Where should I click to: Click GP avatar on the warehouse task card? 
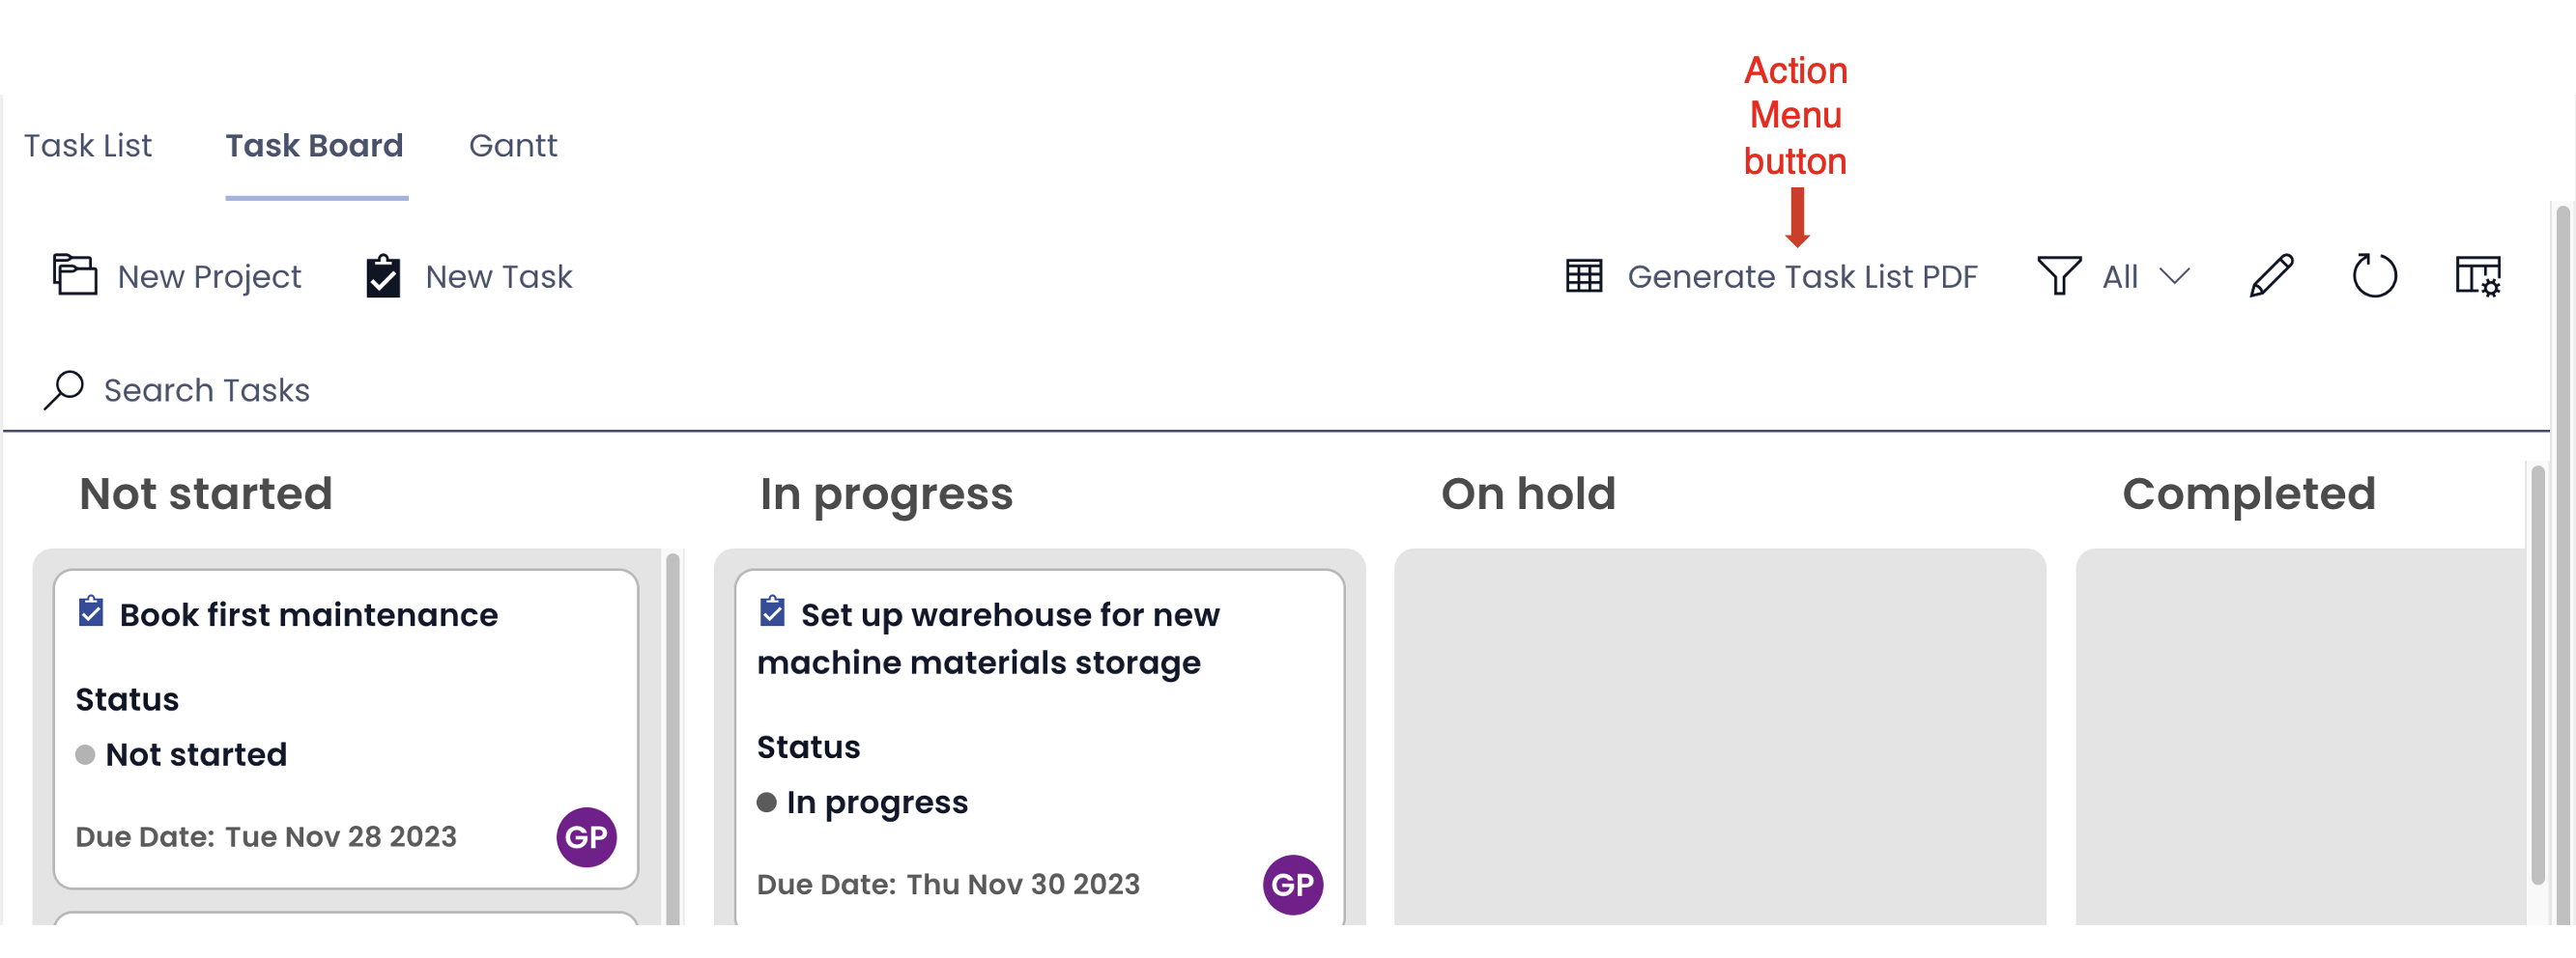click(x=1292, y=884)
